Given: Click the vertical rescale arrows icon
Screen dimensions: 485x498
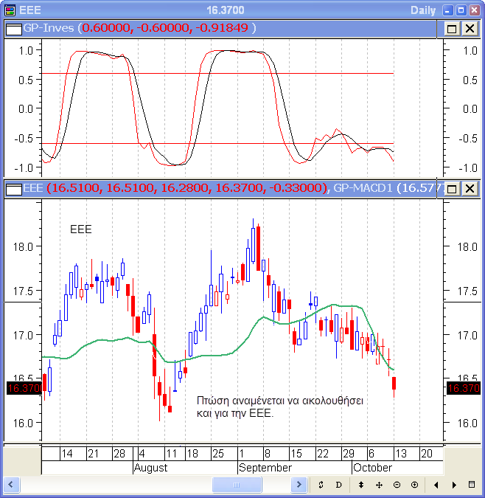Looking at the screenshot, I should coord(361,485).
